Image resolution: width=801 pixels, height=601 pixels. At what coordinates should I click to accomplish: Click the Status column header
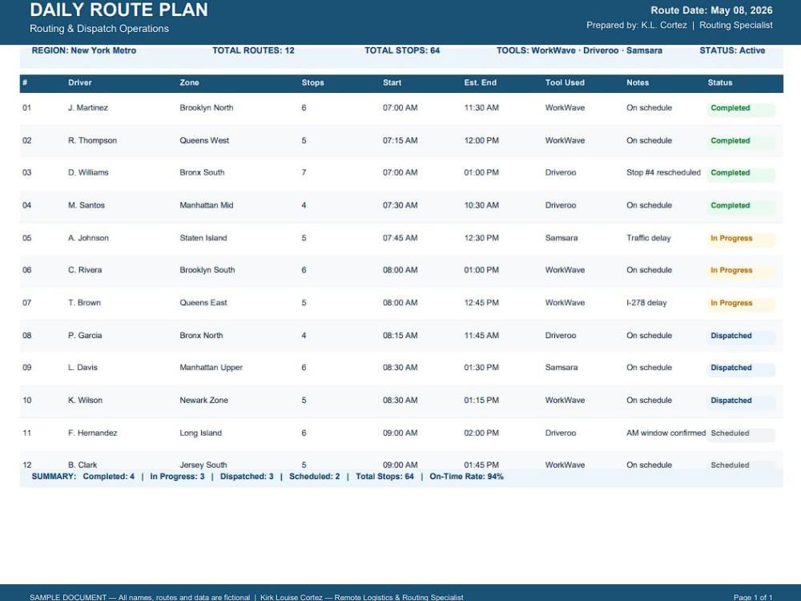[720, 83]
